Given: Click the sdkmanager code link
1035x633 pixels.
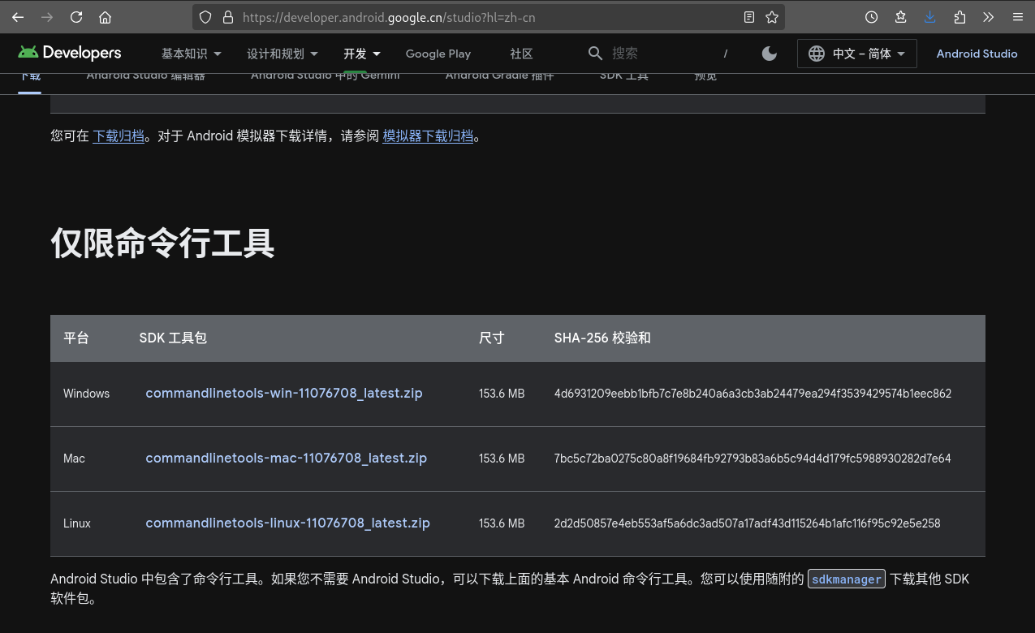Looking at the screenshot, I should 846,579.
